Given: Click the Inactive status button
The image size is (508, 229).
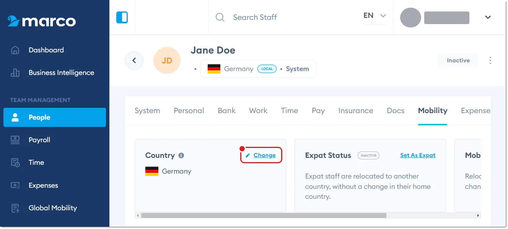Looking at the screenshot, I should [458, 60].
